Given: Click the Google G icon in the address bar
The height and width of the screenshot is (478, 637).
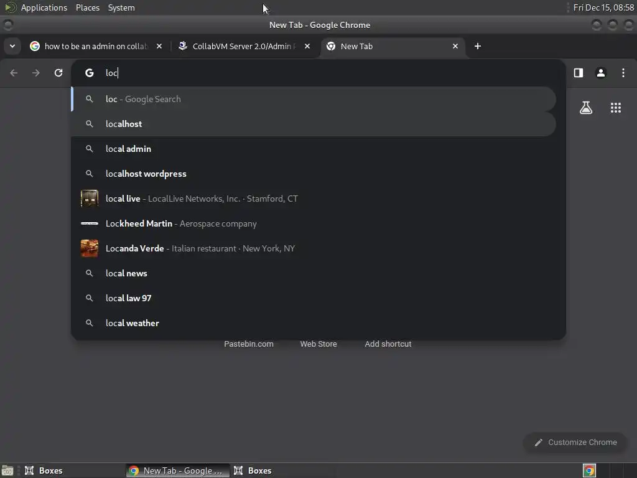Looking at the screenshot, I should pyautogui.click(x=90, y=73).
